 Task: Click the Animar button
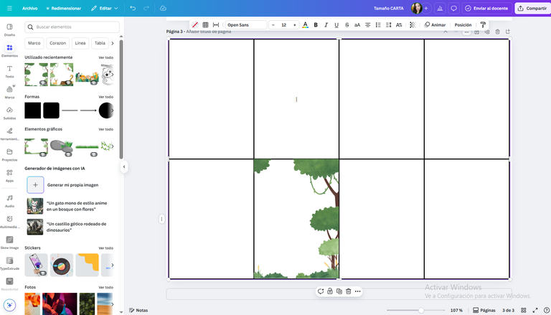tap(435, 24)
